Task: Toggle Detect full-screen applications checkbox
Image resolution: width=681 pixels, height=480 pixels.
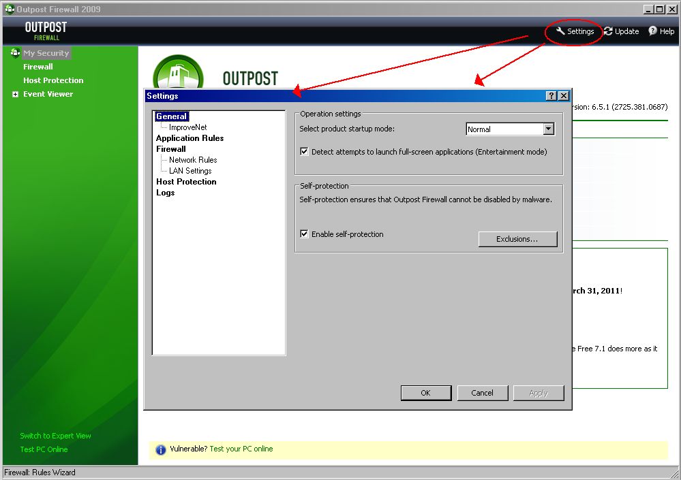Action: [x=304, y=151]
